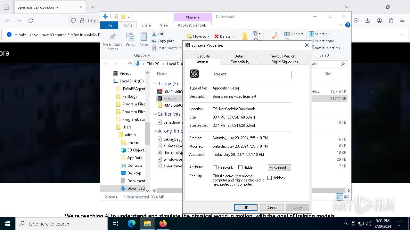Collapse the Today (3) group

[x=155, y=84]
